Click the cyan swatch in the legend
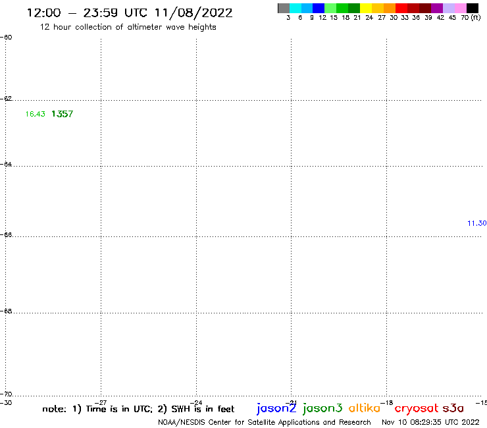The width and height of the screenshot is (487, 428). pos(295,8)
